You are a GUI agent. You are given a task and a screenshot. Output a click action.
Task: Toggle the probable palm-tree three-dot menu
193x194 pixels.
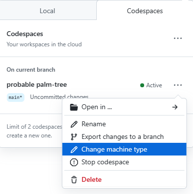pos(178,85)
